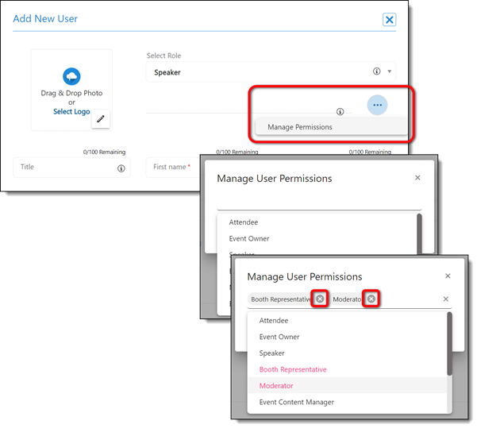This screenshot has height=428, width=477.
Task: Click the cloud upload photo icon
Action: pyautogui.click(x=71, y=76)
